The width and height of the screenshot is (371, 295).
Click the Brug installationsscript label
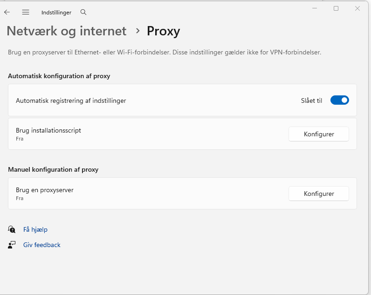pos(48,130)
